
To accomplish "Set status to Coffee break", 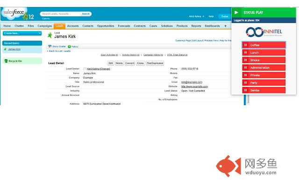I will (x=263, y=45).
